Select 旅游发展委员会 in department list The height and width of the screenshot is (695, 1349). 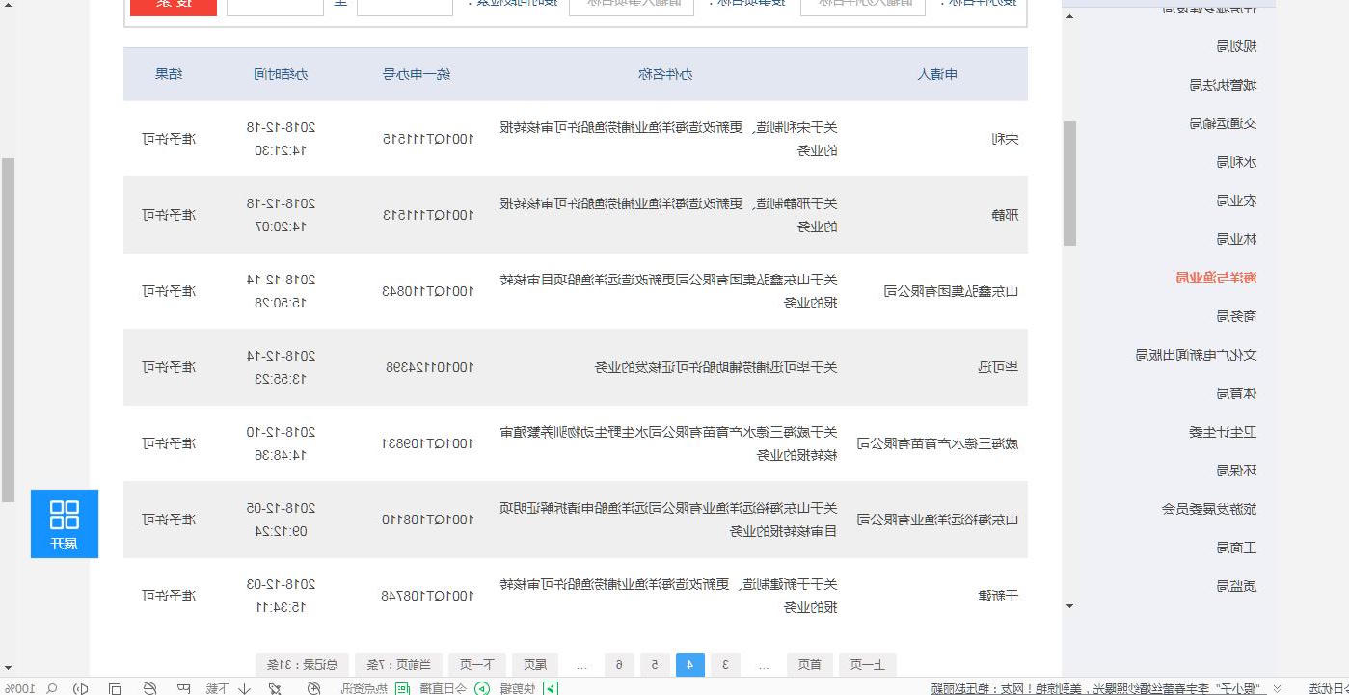[1210, 509]
